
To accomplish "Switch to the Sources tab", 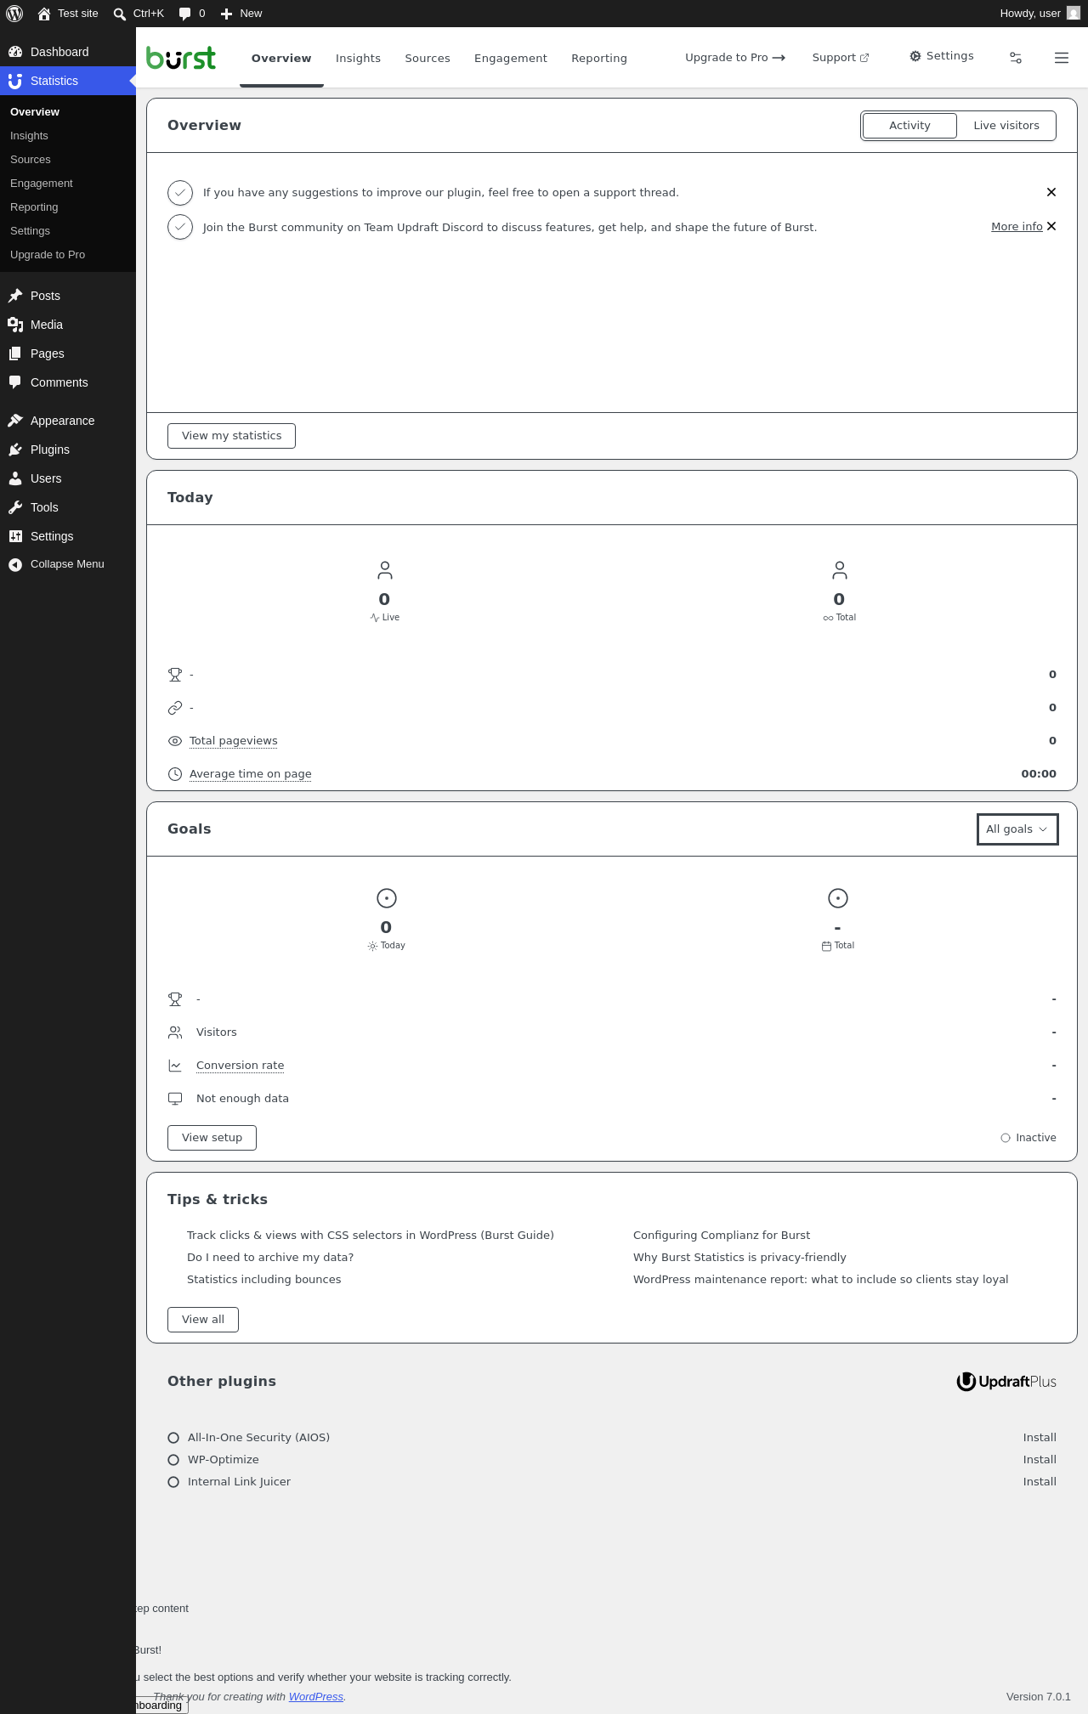I will click(x=428, y=58).
